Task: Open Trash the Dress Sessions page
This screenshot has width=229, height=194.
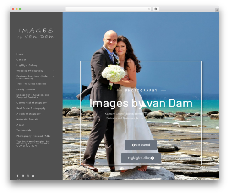Action: (x=32, y=84)
